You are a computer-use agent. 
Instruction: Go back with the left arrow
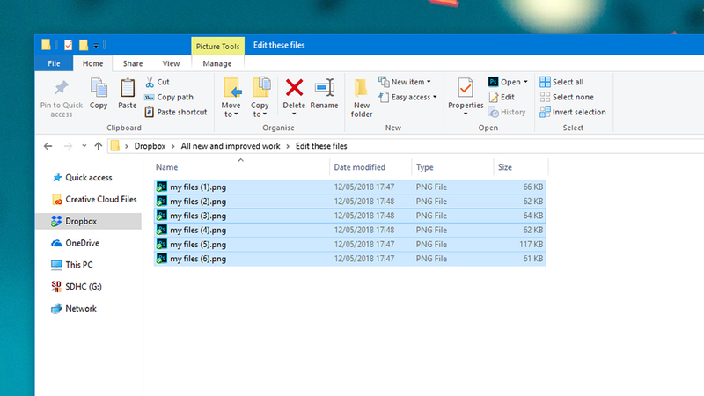pyautogui.click(x=48, y=146)
